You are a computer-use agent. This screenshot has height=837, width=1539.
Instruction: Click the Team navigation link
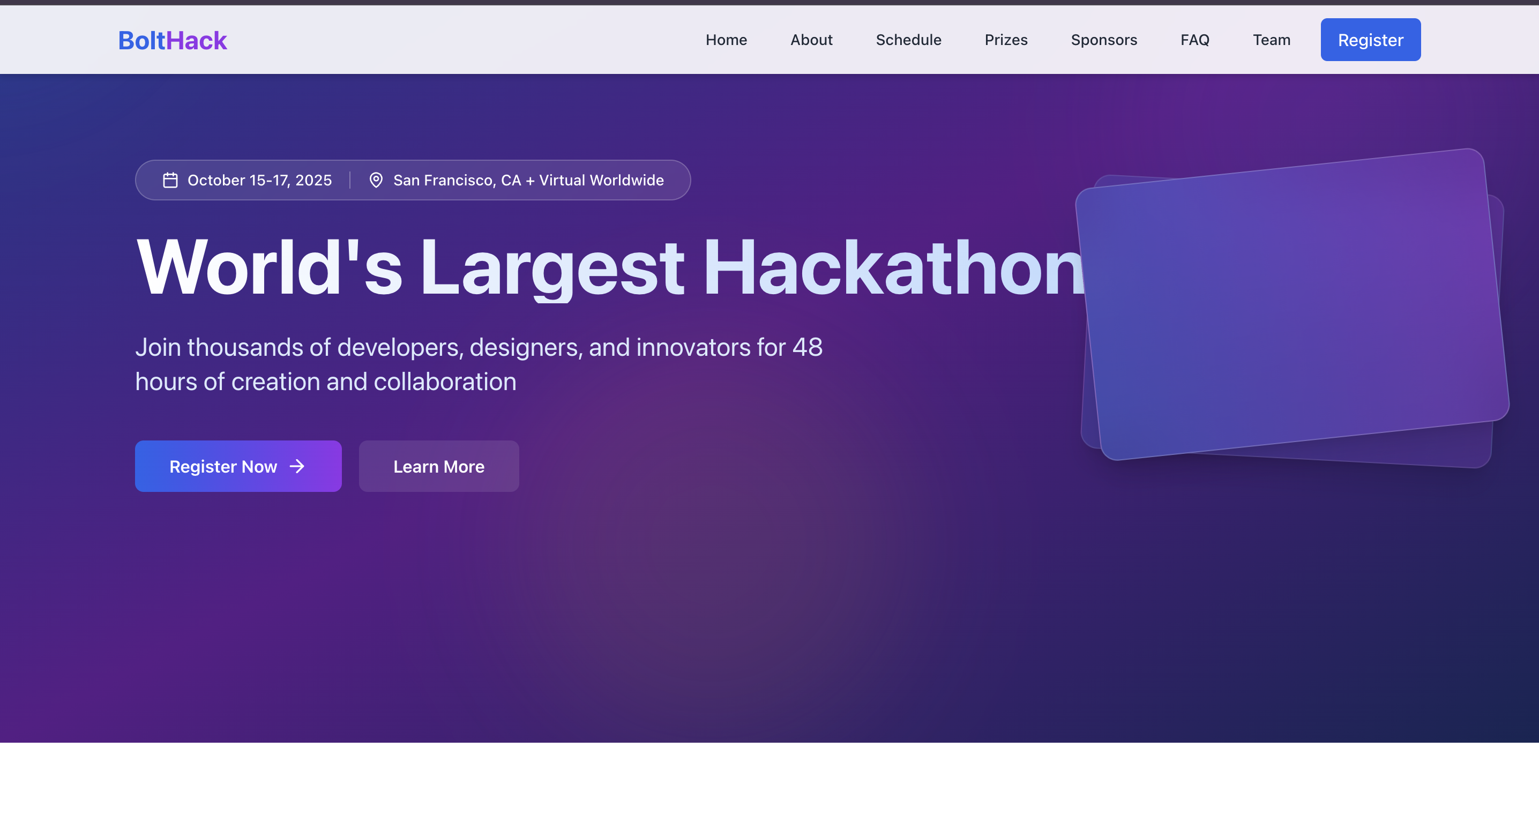click(x=1272, y=40)
